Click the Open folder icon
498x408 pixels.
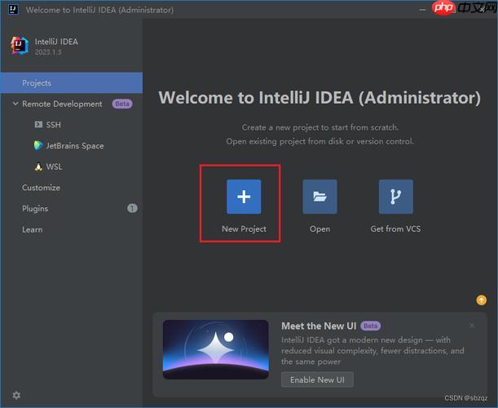tap(320, 197)
